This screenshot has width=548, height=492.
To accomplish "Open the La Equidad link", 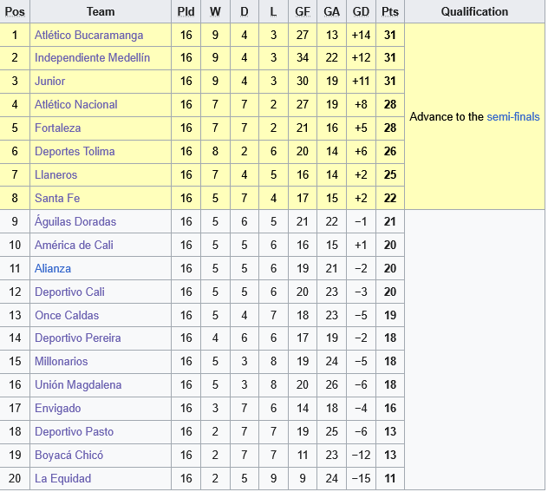I will 62,479.
